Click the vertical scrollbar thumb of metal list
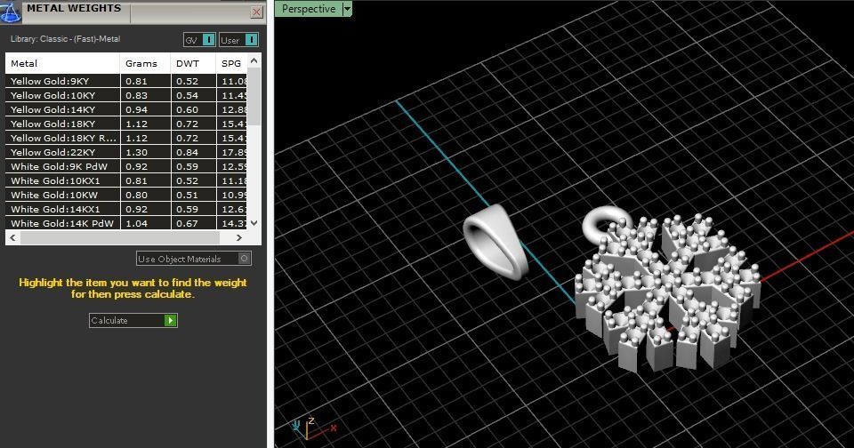 254,97
